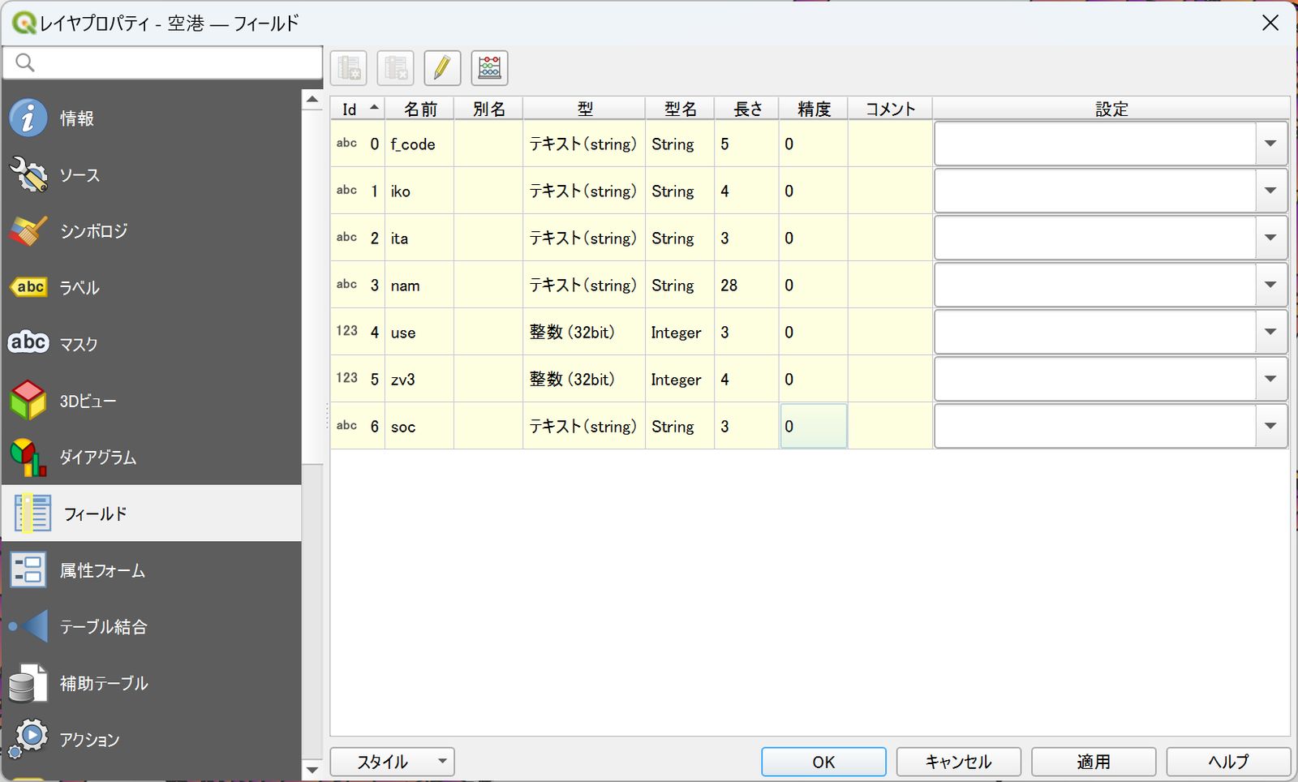The width and height of the screenshot is (1298, 782).
Task: Click the Delete Field toolbar icon
Action: click(x=396, y=68)
